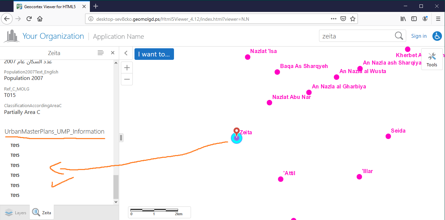Screen dimensions: 445x220
Task: Click the Zeita panel title text
Action: click(x=54, y=53)
